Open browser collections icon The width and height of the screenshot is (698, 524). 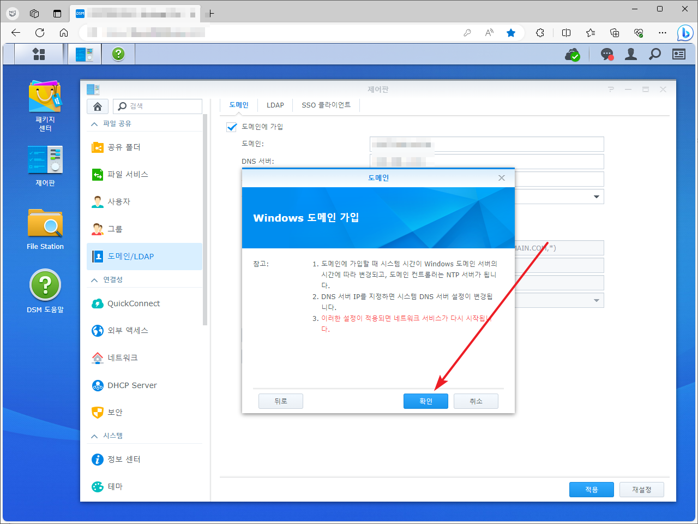pyautogui.click(x=615, y=33)
